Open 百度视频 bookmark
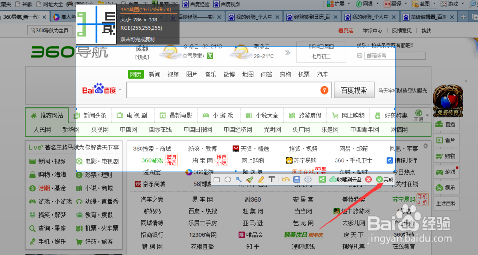 click(x=227, y=4)
